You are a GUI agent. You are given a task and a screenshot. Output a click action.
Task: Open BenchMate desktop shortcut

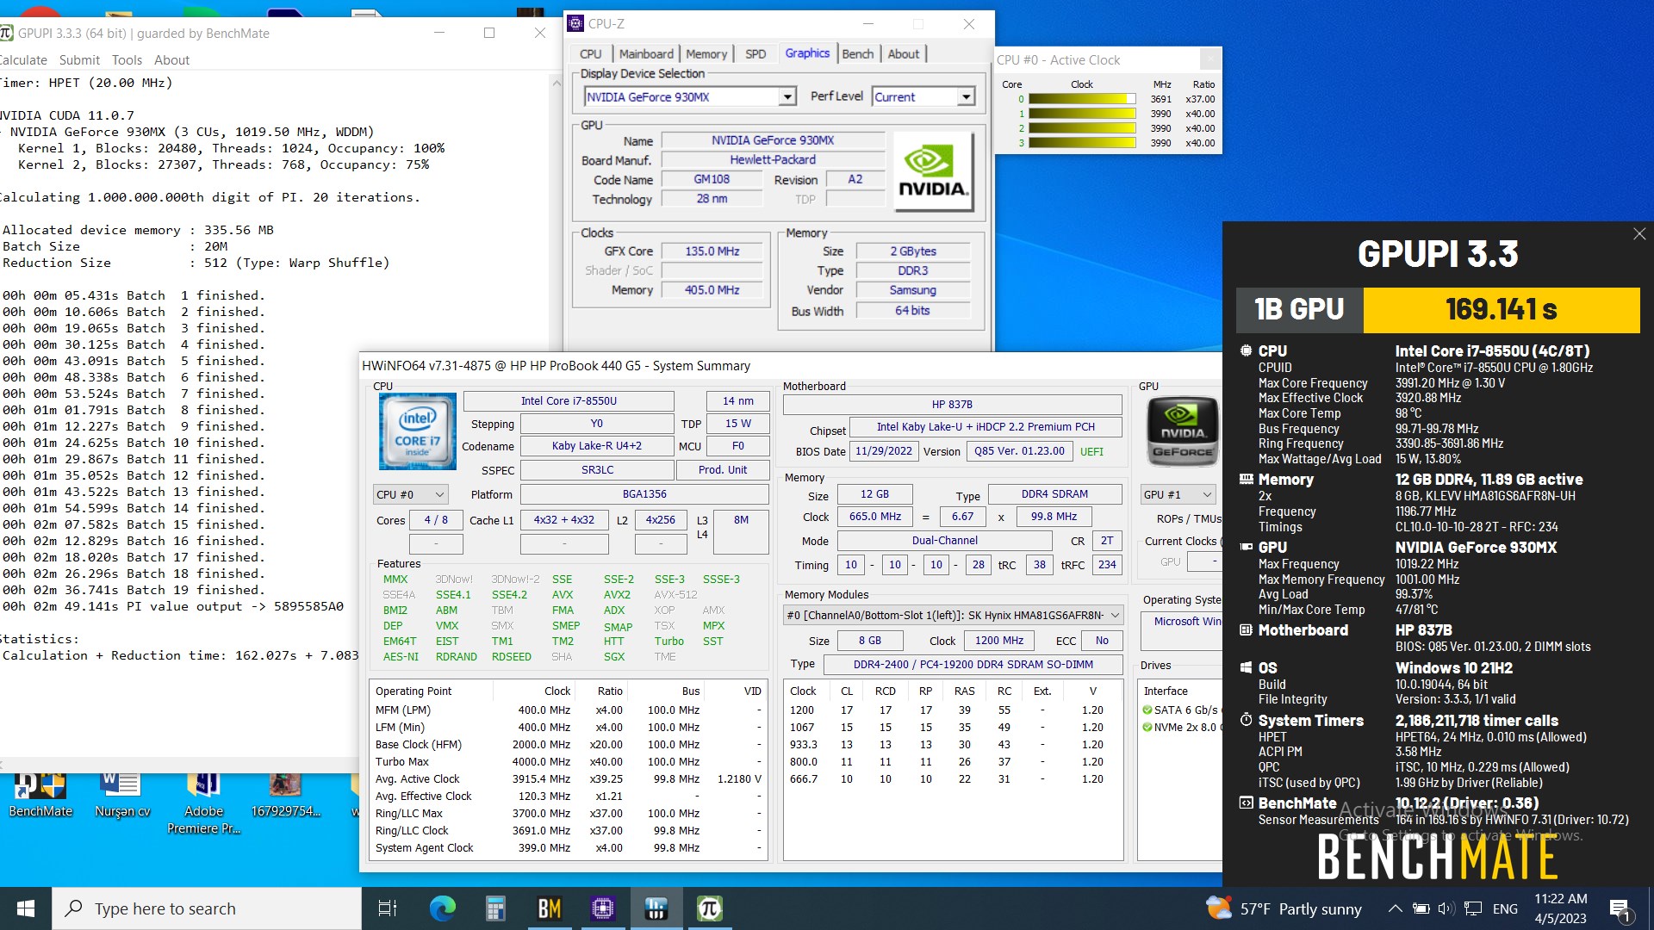pyautogui.click(x=40, y=795)
